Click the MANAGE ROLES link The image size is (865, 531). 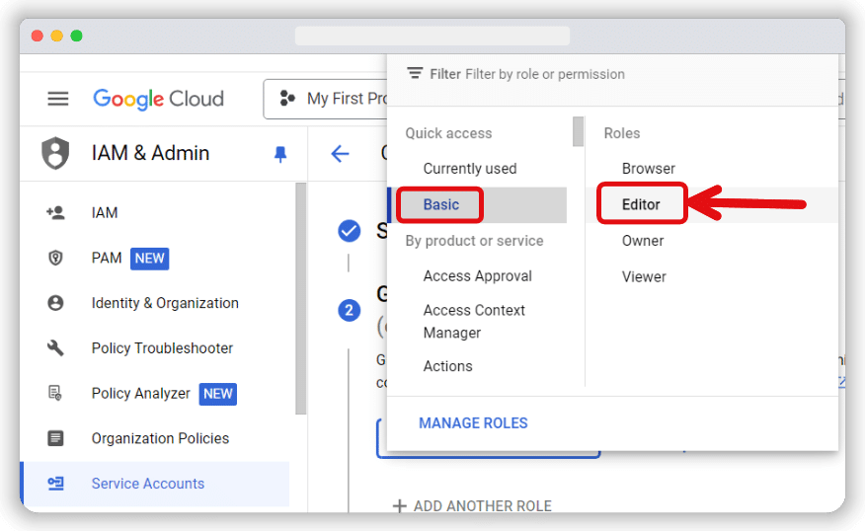(473, 423)
